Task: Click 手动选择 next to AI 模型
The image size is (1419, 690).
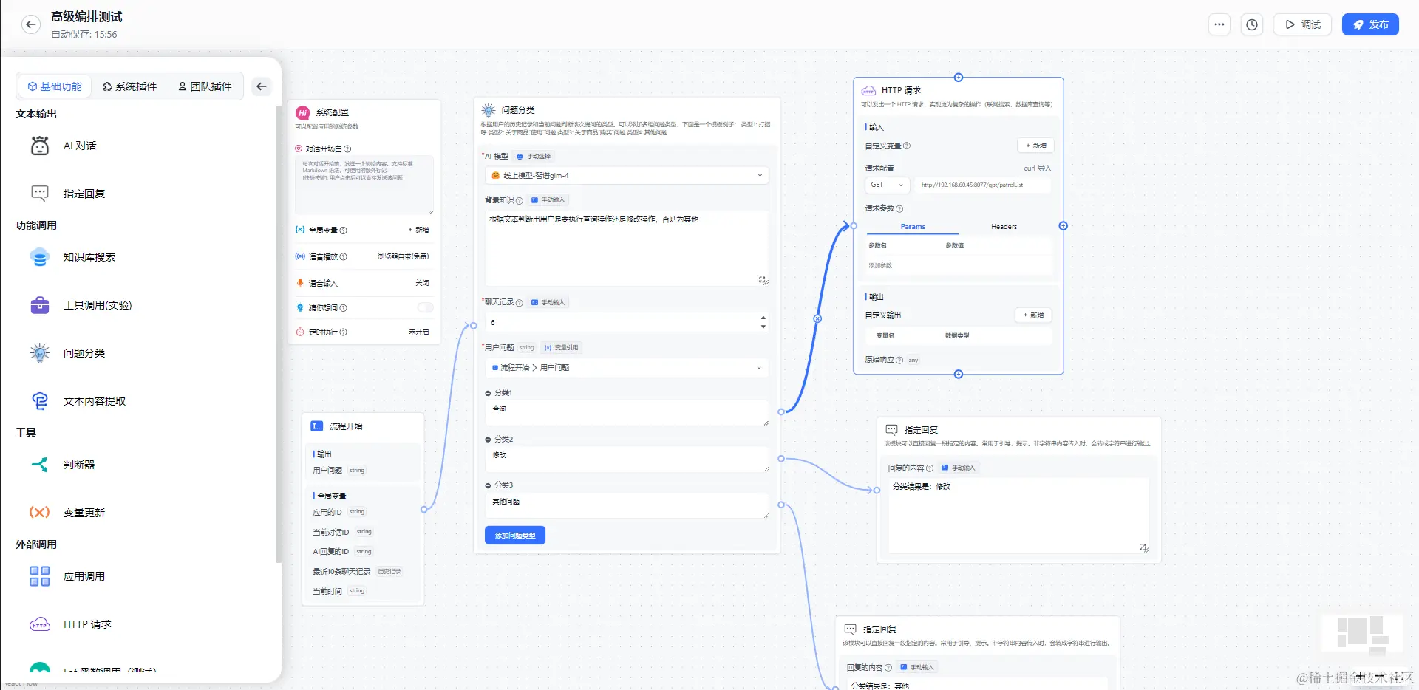Action: 534,156
